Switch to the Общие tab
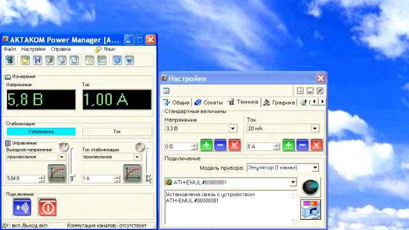The image size is (409, 230). [176, 102]
